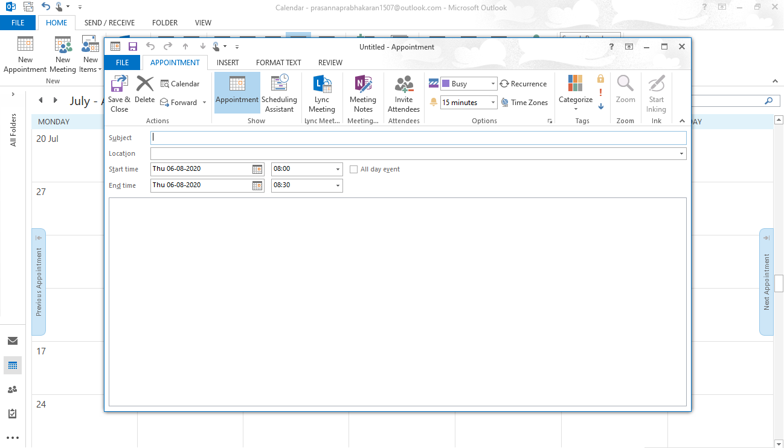Set up Recurrence for the appointment
Viewport: 784px width, 448px height.
coord(524,83)
